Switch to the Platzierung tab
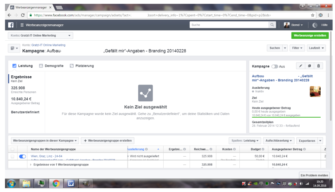 tap(82, 66)
